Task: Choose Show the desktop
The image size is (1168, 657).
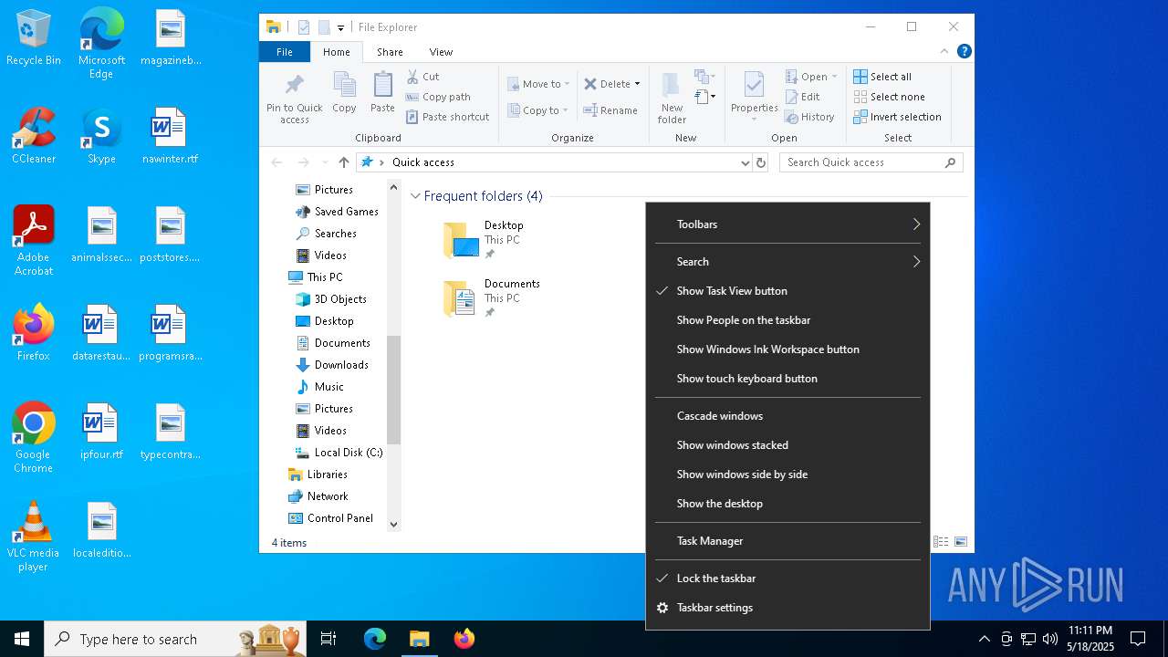Action: pyautogui.click(x=787, y=504)
